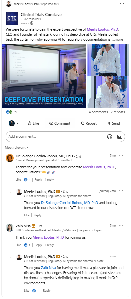The width and height of the screenshot is (131, 299).
Task: Open the top-right speaker photo
Action: pos(108,60)
